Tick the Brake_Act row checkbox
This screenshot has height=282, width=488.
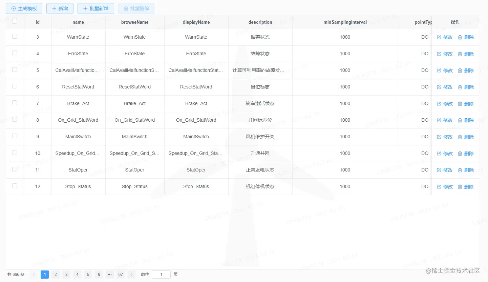(x=15, y=103)
